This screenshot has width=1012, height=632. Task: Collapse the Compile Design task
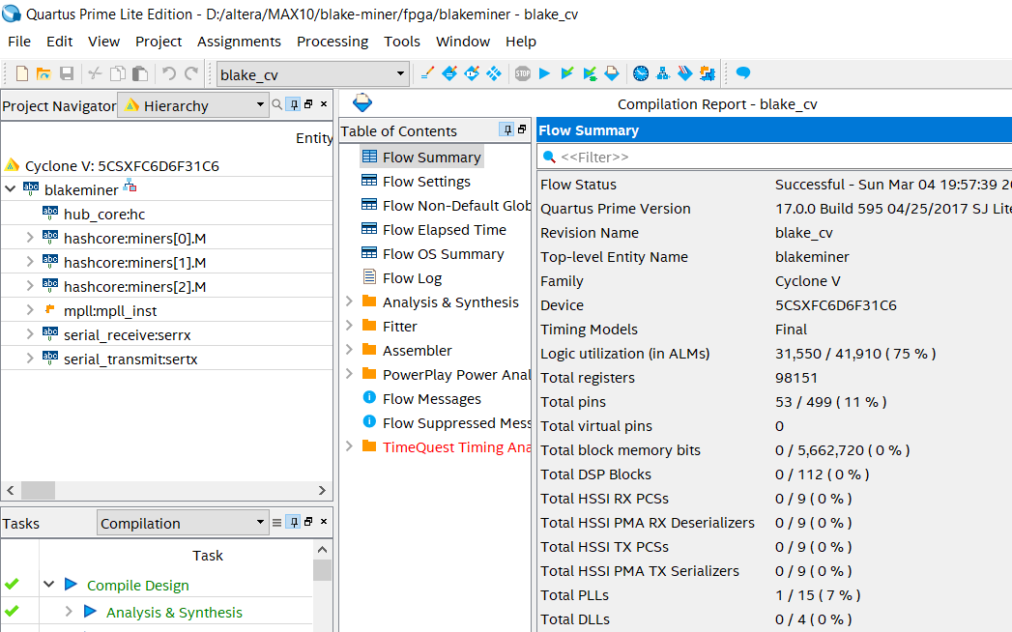(49, 585)
